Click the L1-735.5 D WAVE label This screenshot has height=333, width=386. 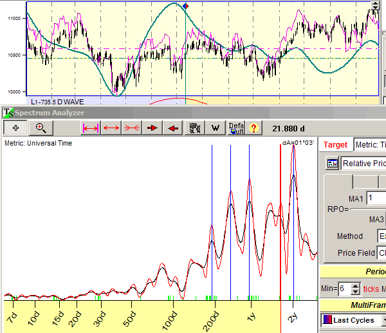[57, 102]
